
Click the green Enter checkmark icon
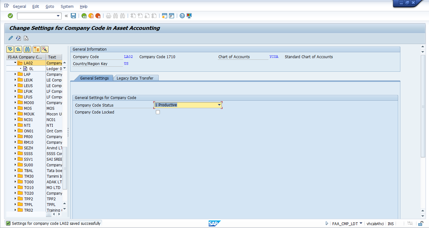pyautogui.click(x=10, y=16)
